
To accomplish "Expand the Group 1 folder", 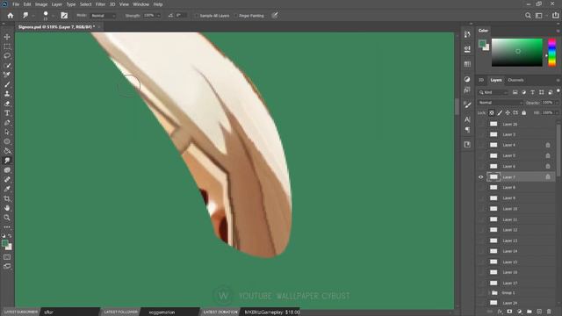I will coord(489,293).
